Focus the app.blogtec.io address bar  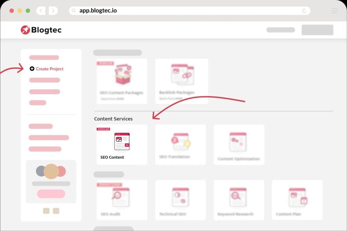point(189,10)
